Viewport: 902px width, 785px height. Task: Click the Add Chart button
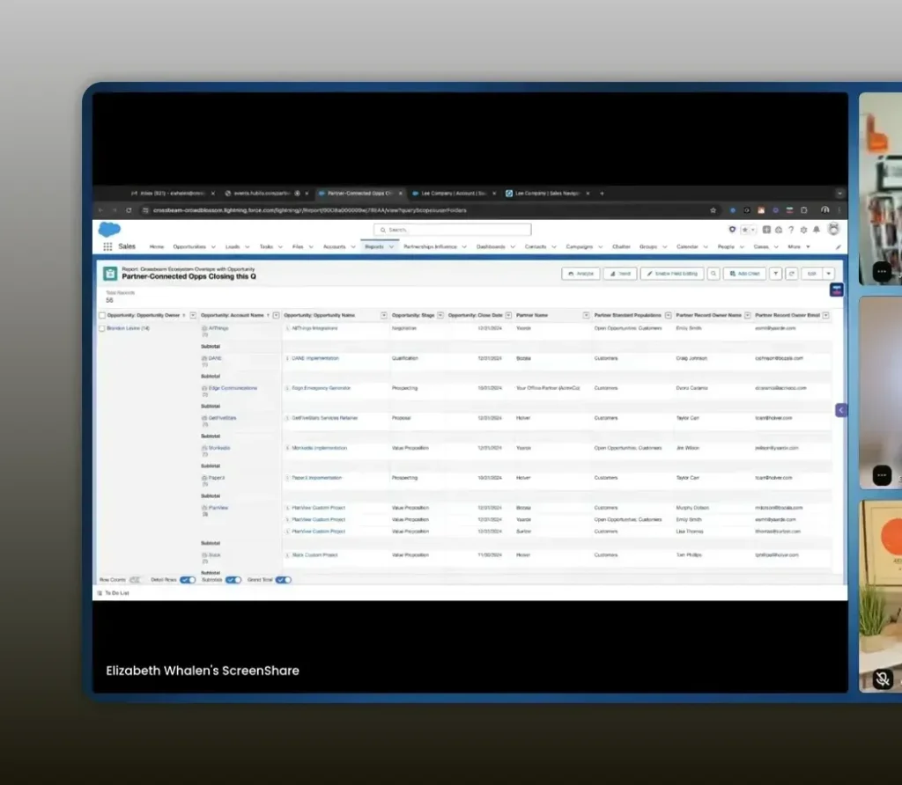click(744, 274)
